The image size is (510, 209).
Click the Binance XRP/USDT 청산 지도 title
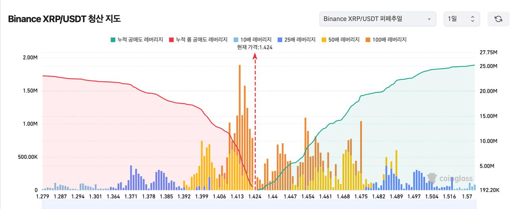[x=64, y=19]
